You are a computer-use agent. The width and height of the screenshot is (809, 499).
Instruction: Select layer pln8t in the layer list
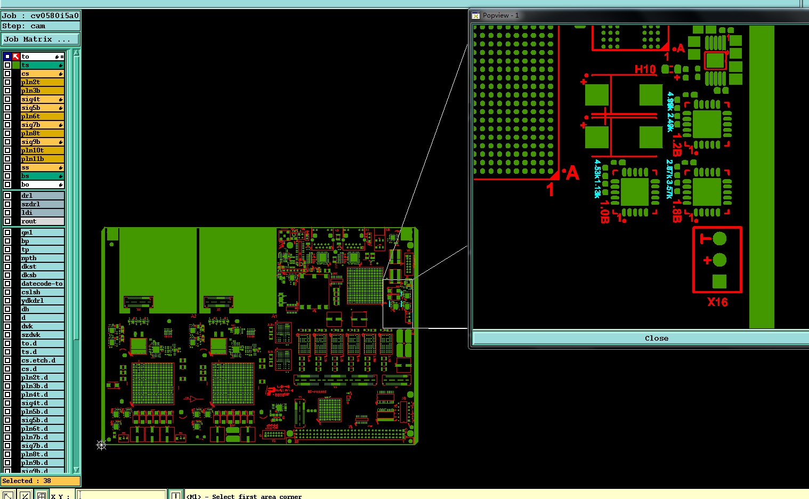click(42, 133)
